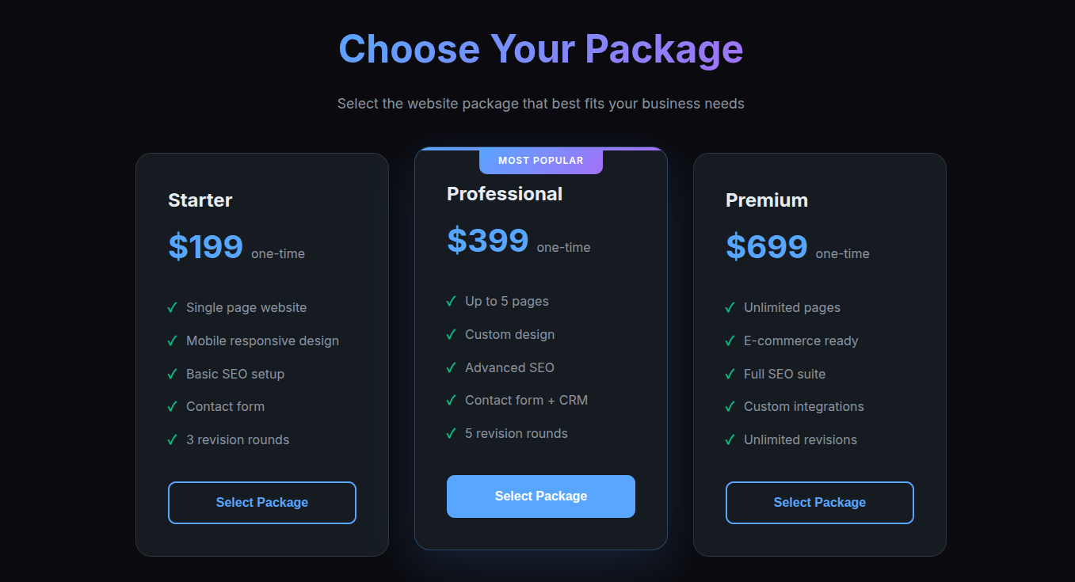Click the checkmark next to Up to 5 pages
The width and height of the screenshot is (1075, 582).
click(x=451, y=301)
